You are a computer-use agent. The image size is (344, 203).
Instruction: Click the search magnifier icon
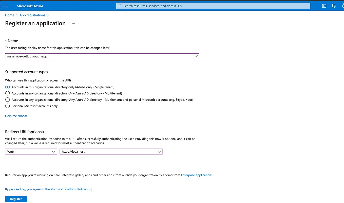[120, 6]
